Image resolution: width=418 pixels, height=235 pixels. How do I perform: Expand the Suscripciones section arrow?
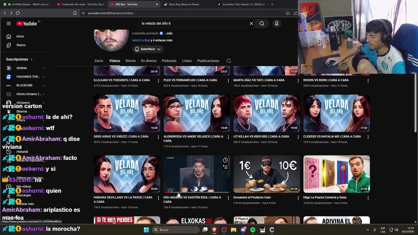32,59
